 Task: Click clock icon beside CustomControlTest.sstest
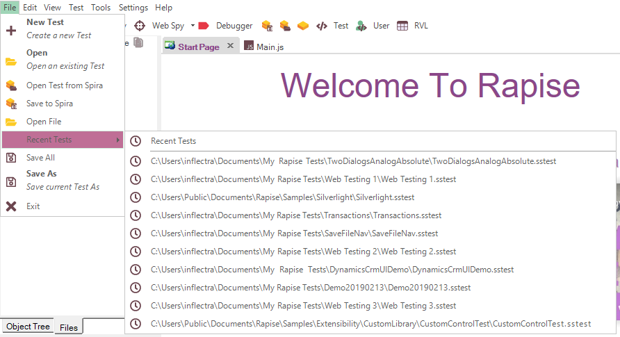tap(136, 324)
